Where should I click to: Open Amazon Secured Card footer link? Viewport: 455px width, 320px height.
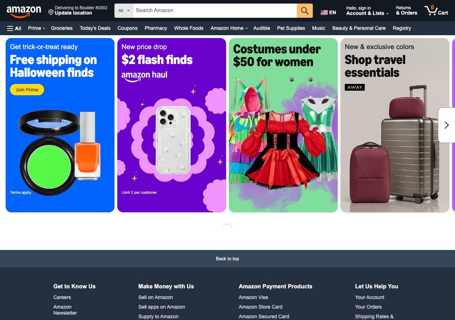point(264,316)
